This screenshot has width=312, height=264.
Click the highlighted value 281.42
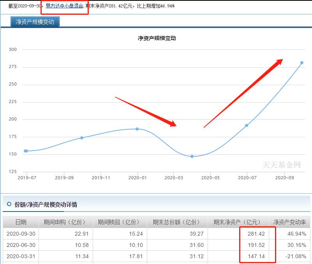(257, 233)
